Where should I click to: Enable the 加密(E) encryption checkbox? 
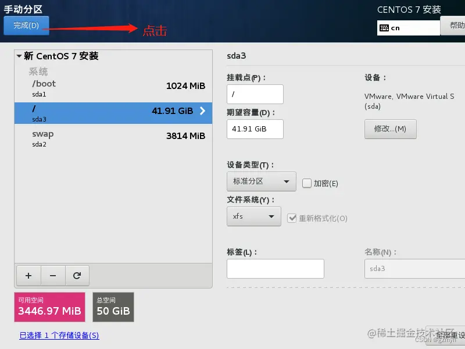[307, 181]
